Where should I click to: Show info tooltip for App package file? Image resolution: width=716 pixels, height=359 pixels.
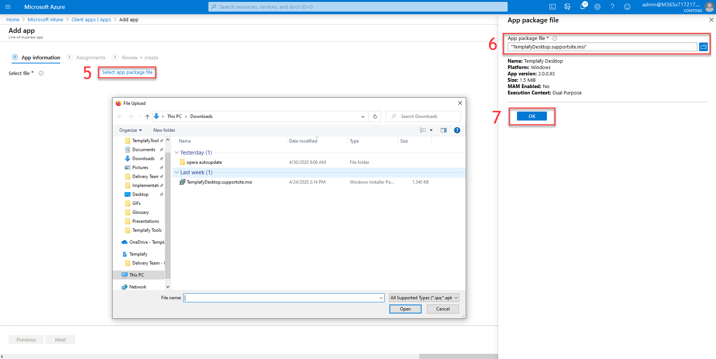click(555, 38)
